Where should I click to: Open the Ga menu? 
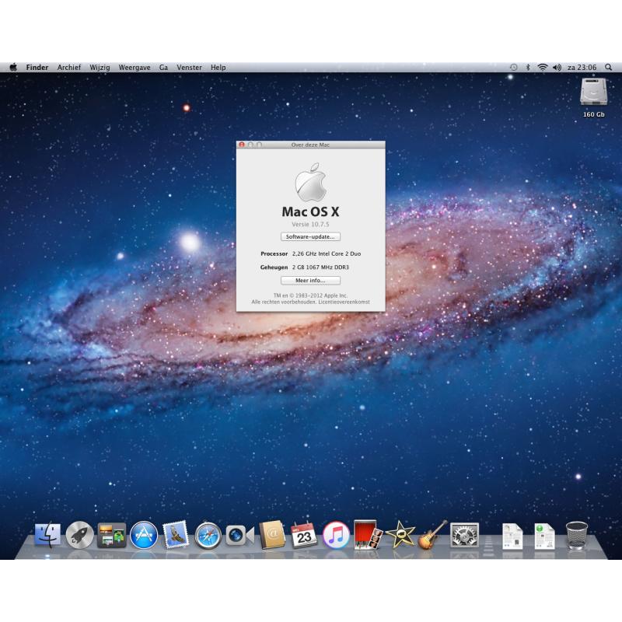[x=163, y=68]
